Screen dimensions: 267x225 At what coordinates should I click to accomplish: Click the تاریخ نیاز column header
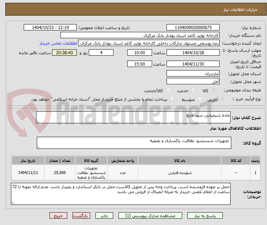[28, 161]
